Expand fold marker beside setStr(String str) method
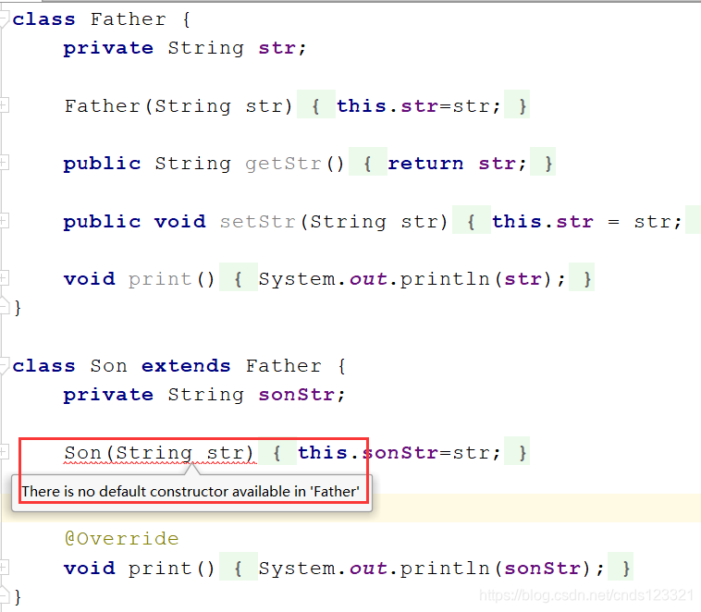The height and width of the screenshot is (612, 701). (4, 221)
